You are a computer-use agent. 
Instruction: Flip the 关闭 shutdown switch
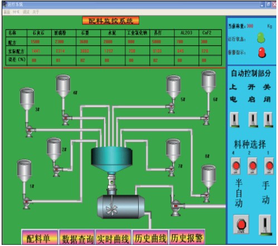click(x=268, y=119)
